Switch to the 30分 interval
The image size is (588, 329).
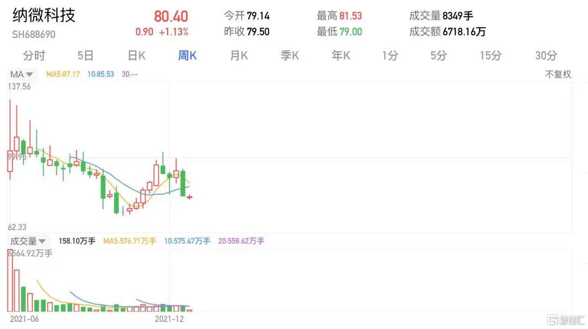click(546, 56)
